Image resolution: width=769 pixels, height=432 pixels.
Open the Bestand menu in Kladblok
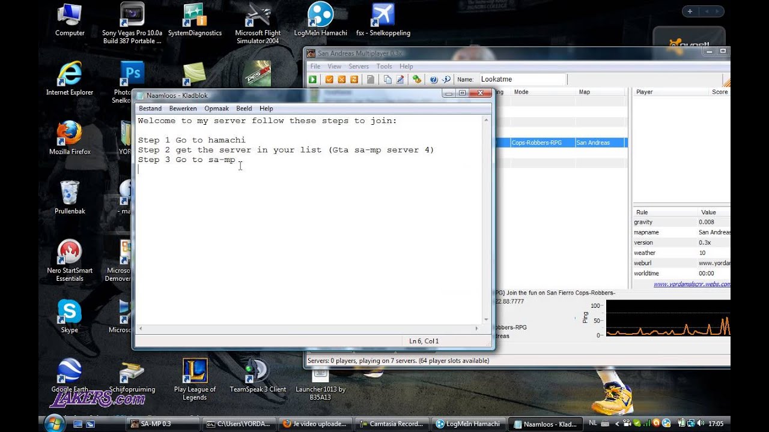(x=150, y=109)
